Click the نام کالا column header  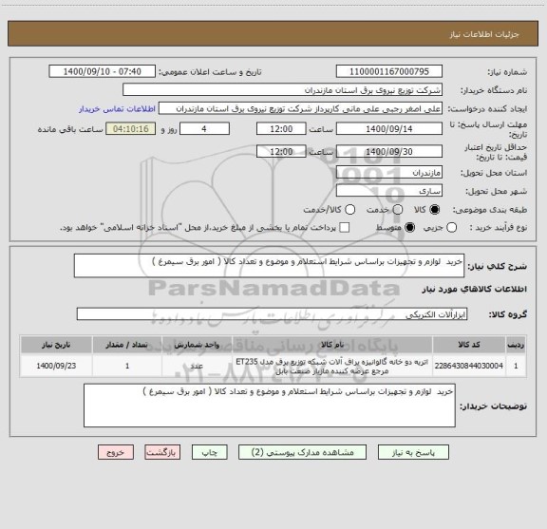[x=332, y=345]
